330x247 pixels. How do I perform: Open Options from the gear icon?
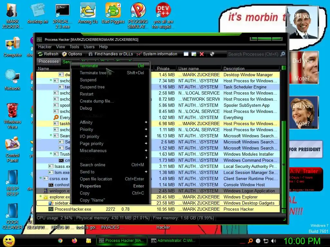tap(72, 54)
